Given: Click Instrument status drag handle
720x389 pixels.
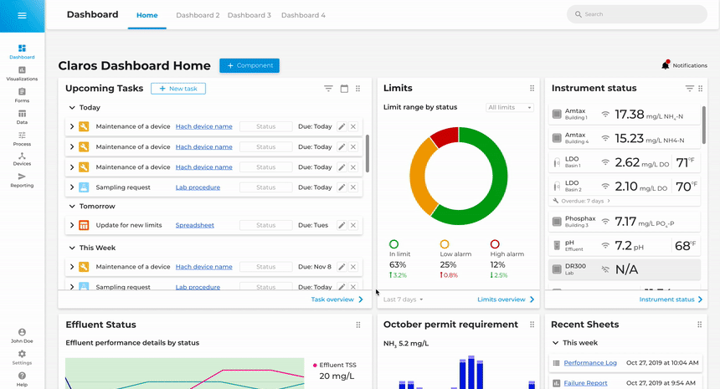Looking at the screenshot, I should click(x=700, y=88).
